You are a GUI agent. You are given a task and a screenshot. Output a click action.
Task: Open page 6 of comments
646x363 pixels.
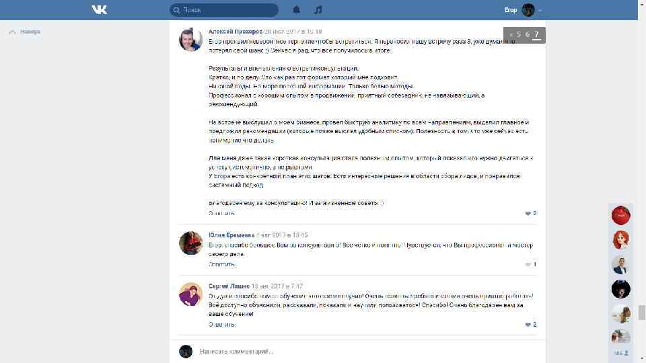coord(528,34)
